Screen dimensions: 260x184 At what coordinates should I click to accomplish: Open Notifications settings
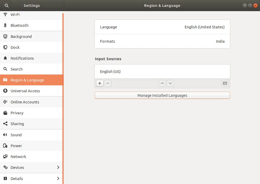(22, 58)
